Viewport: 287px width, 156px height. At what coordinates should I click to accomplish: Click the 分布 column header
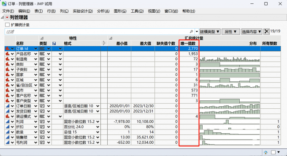click(253, 43)
